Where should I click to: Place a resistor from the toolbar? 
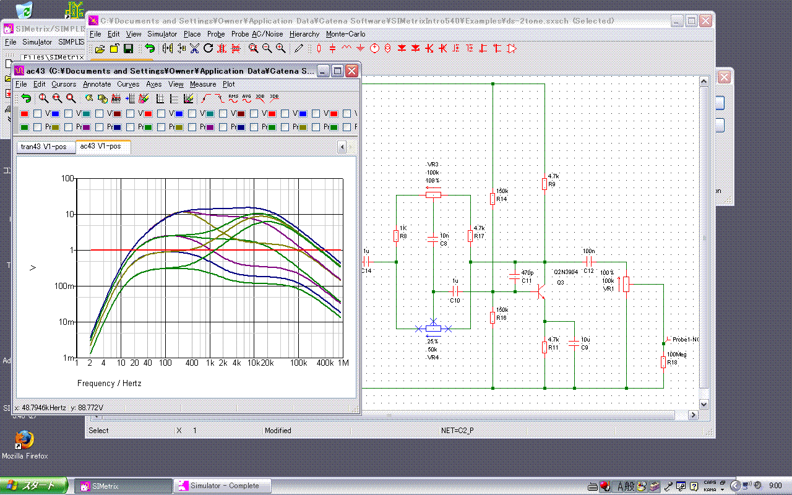click(319, 48)
